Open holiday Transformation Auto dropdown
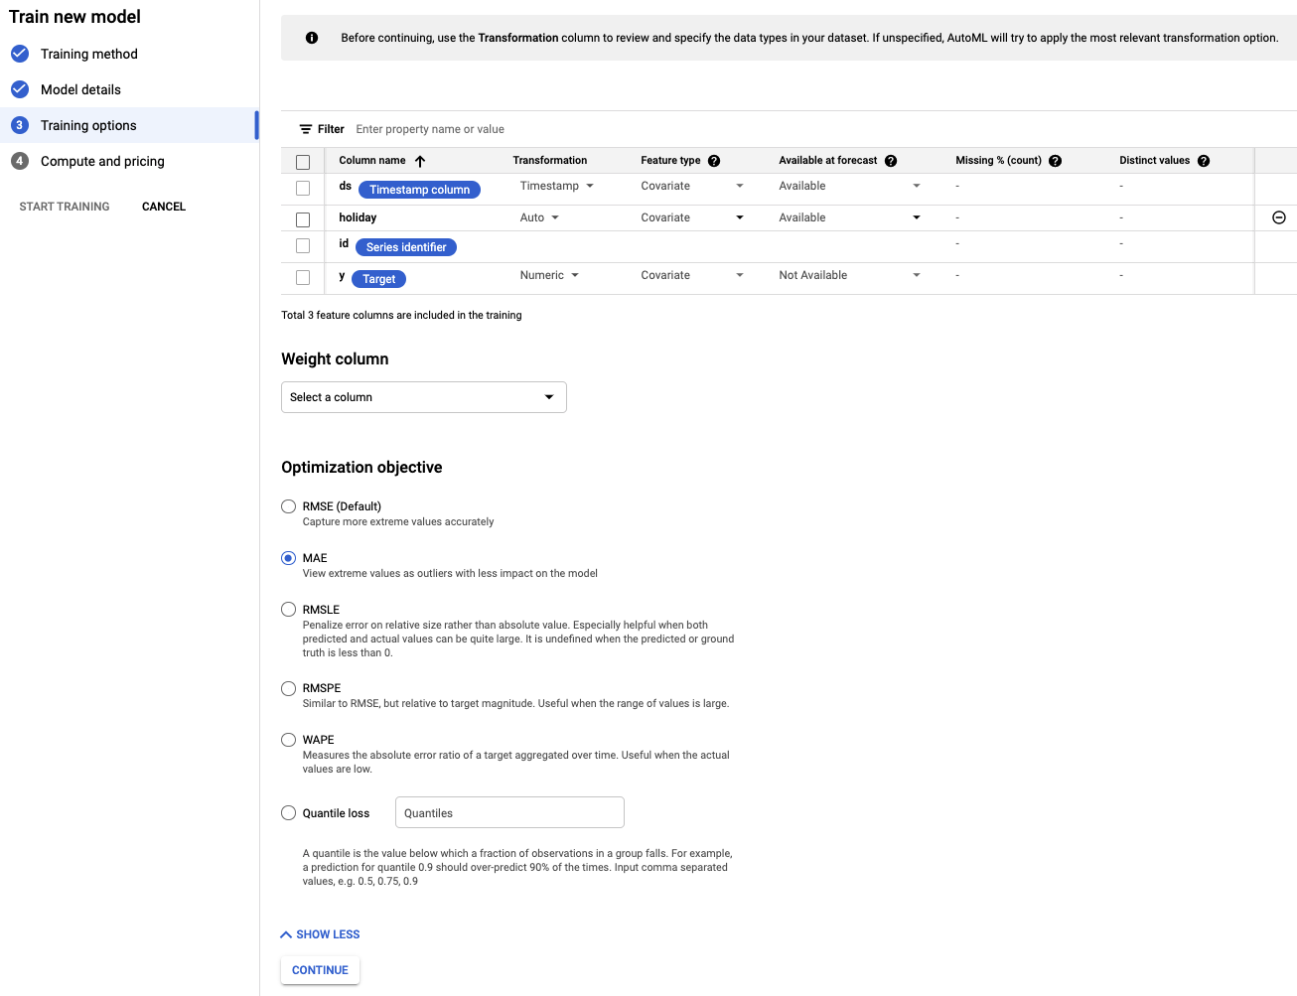This screenshot has width=1297, height=996. click(x=539, y=217)
